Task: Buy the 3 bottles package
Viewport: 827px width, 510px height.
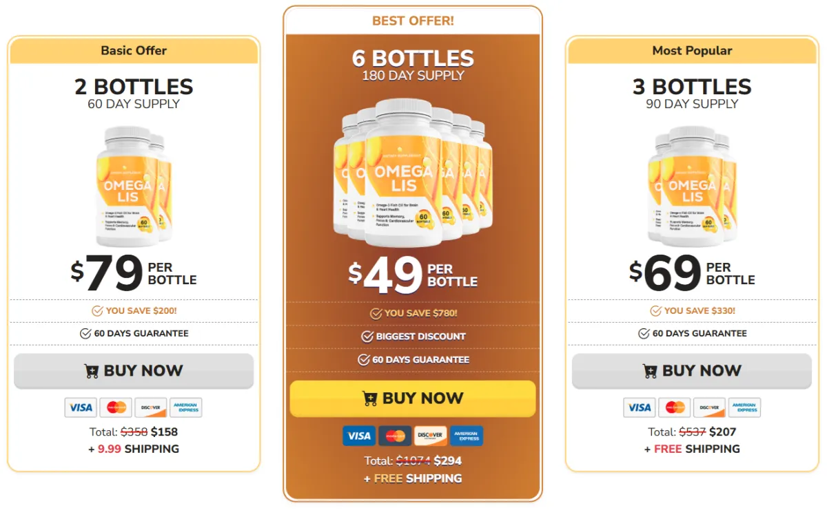Action: pos(692,371)
